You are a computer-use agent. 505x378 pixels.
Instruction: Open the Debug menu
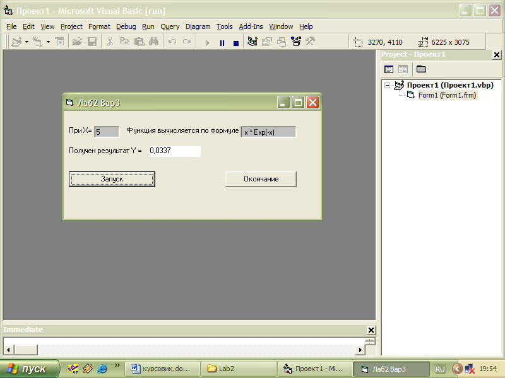[126, 26]
